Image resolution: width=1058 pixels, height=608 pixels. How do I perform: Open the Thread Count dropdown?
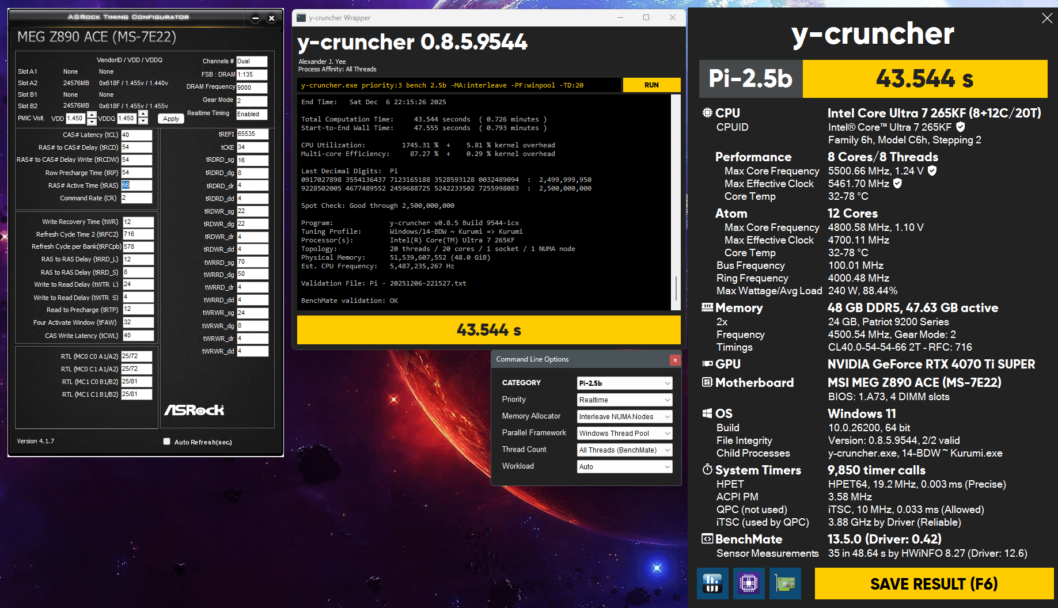pyautogui.click(x=625, y=450)
